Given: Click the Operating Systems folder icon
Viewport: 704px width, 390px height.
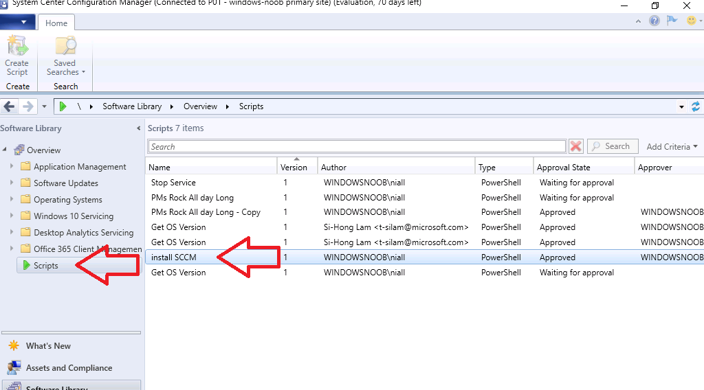Looking at the screenshot, I should point(25,199).
